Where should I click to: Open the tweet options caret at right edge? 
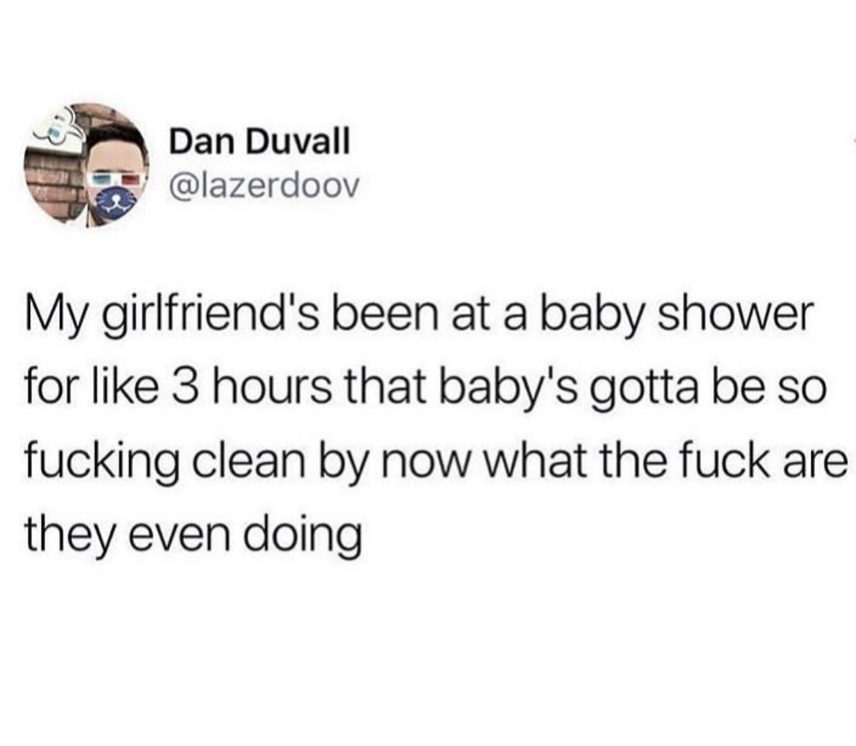coord(853,141)
